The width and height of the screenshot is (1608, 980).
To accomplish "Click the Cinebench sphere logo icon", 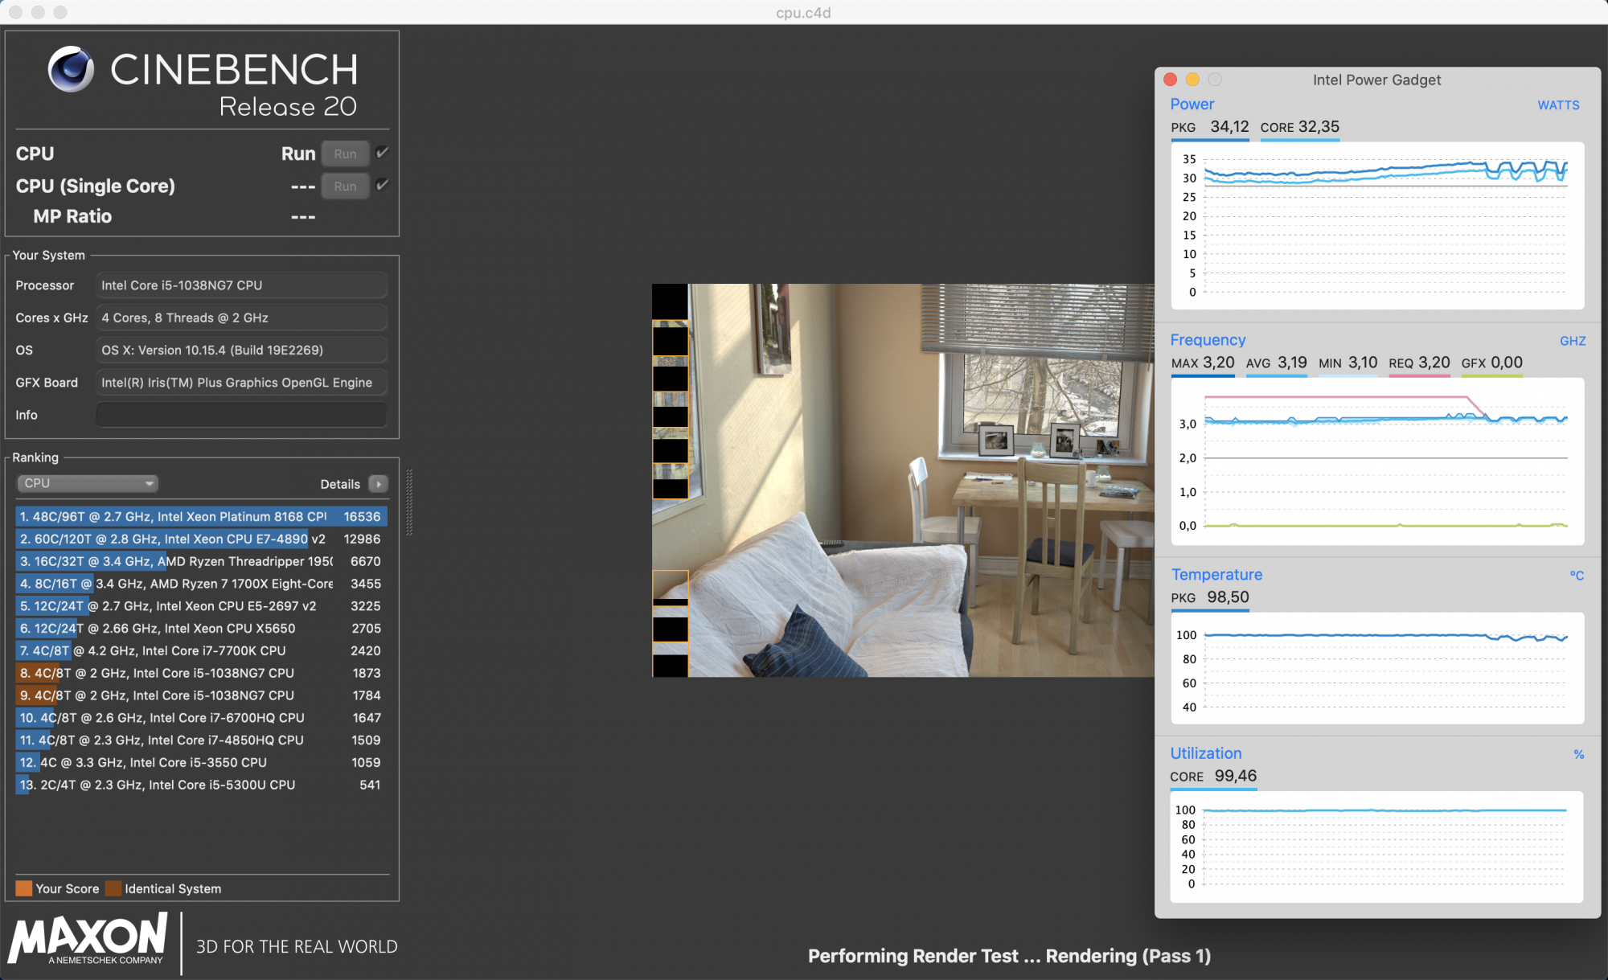I will [x=71, y=69].
